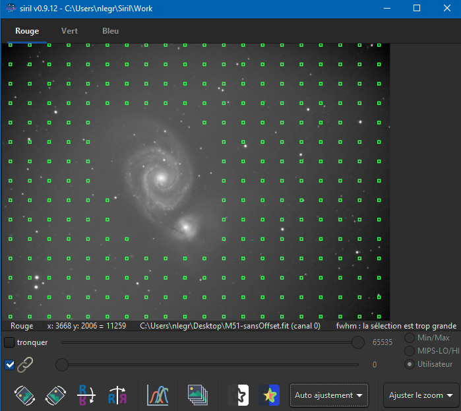461x411 pixels.
Task: Click the Siril app icon in title bar
Action: tap(11, 8)
